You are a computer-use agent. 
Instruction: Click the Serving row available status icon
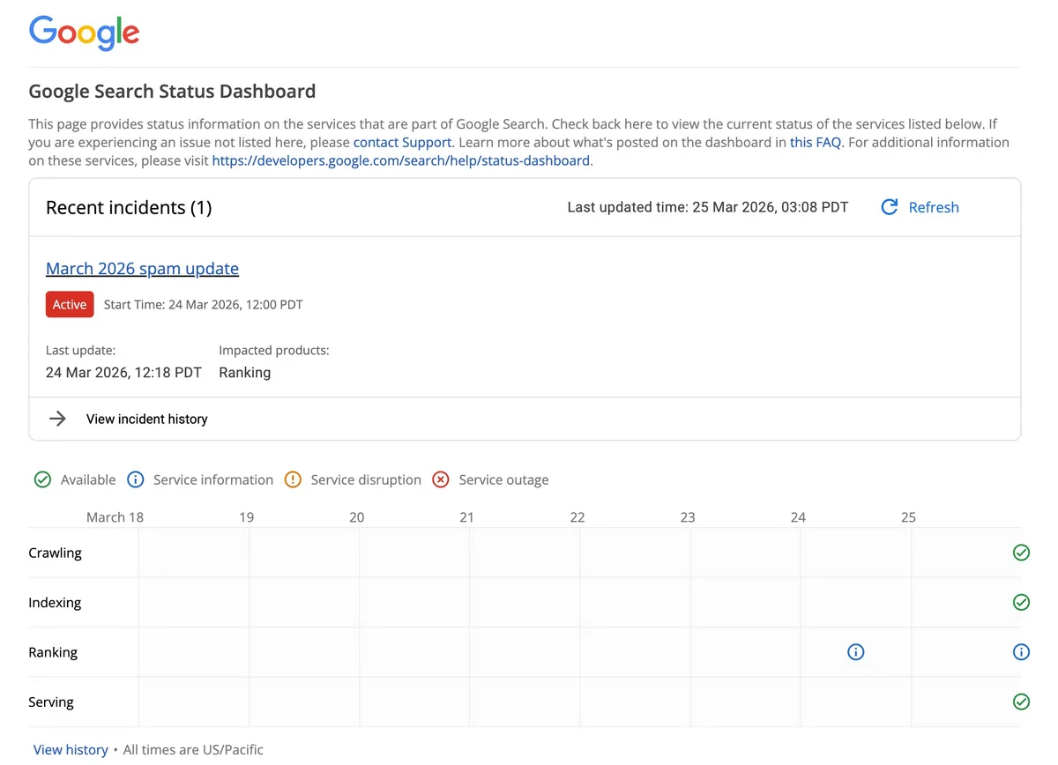pos(1021,702)
